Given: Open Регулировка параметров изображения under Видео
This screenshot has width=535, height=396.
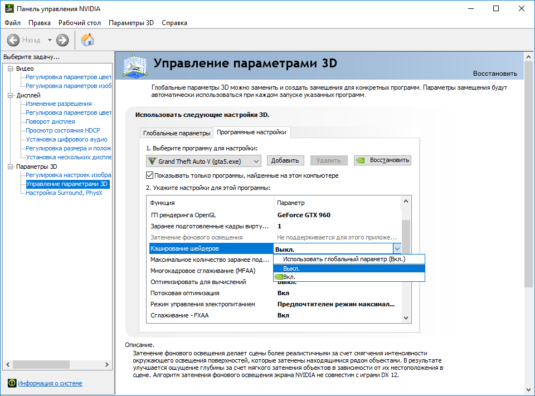Looking at the screenshot, I should (69, 86).
